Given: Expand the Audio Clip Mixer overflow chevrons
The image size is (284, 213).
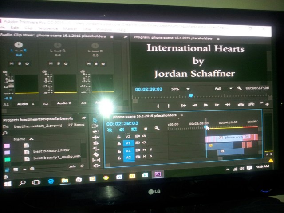Looking at the screenshot, I should point(125,36).
